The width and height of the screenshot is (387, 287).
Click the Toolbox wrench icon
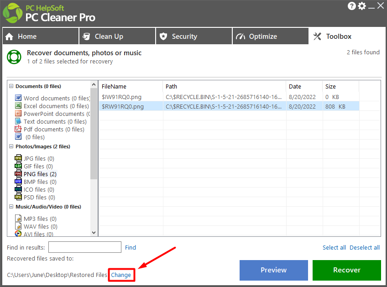(x=317, y=37)
